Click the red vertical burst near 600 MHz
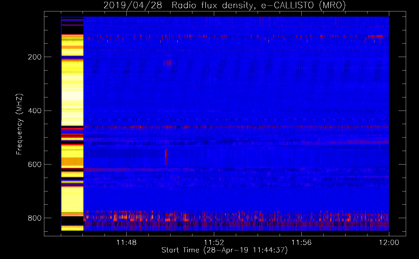 (x=166, y=157)
